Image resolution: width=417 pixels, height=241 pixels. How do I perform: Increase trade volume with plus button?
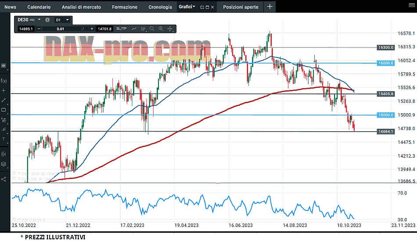92,29
